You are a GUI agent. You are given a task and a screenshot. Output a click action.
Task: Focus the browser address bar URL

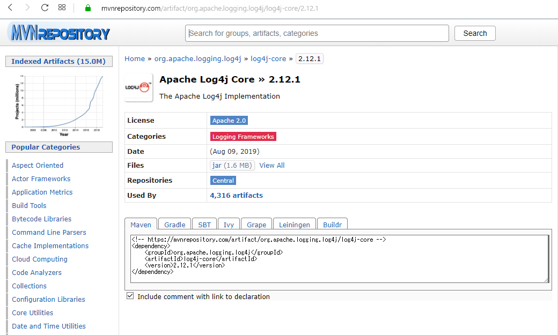210,8
